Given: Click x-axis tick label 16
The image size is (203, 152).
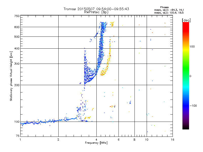Looking at the screenshot, I should click(173, 140).
